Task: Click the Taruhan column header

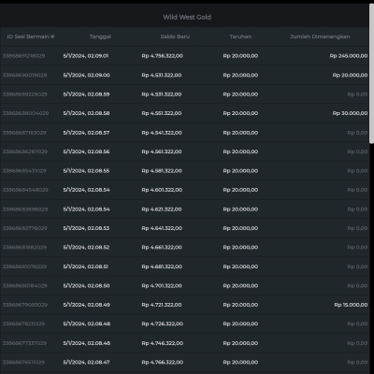Action: point(240,36)
